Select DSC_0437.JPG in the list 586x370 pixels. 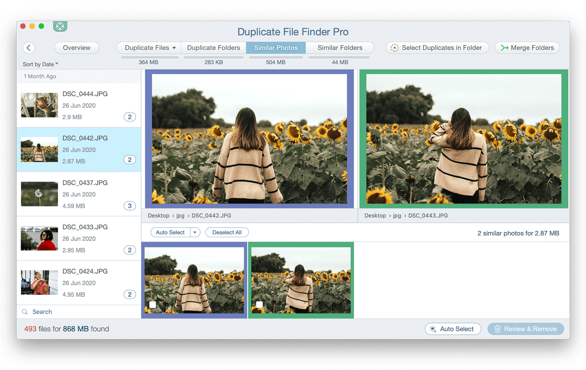pyautogui.click(x=79, y=194)
